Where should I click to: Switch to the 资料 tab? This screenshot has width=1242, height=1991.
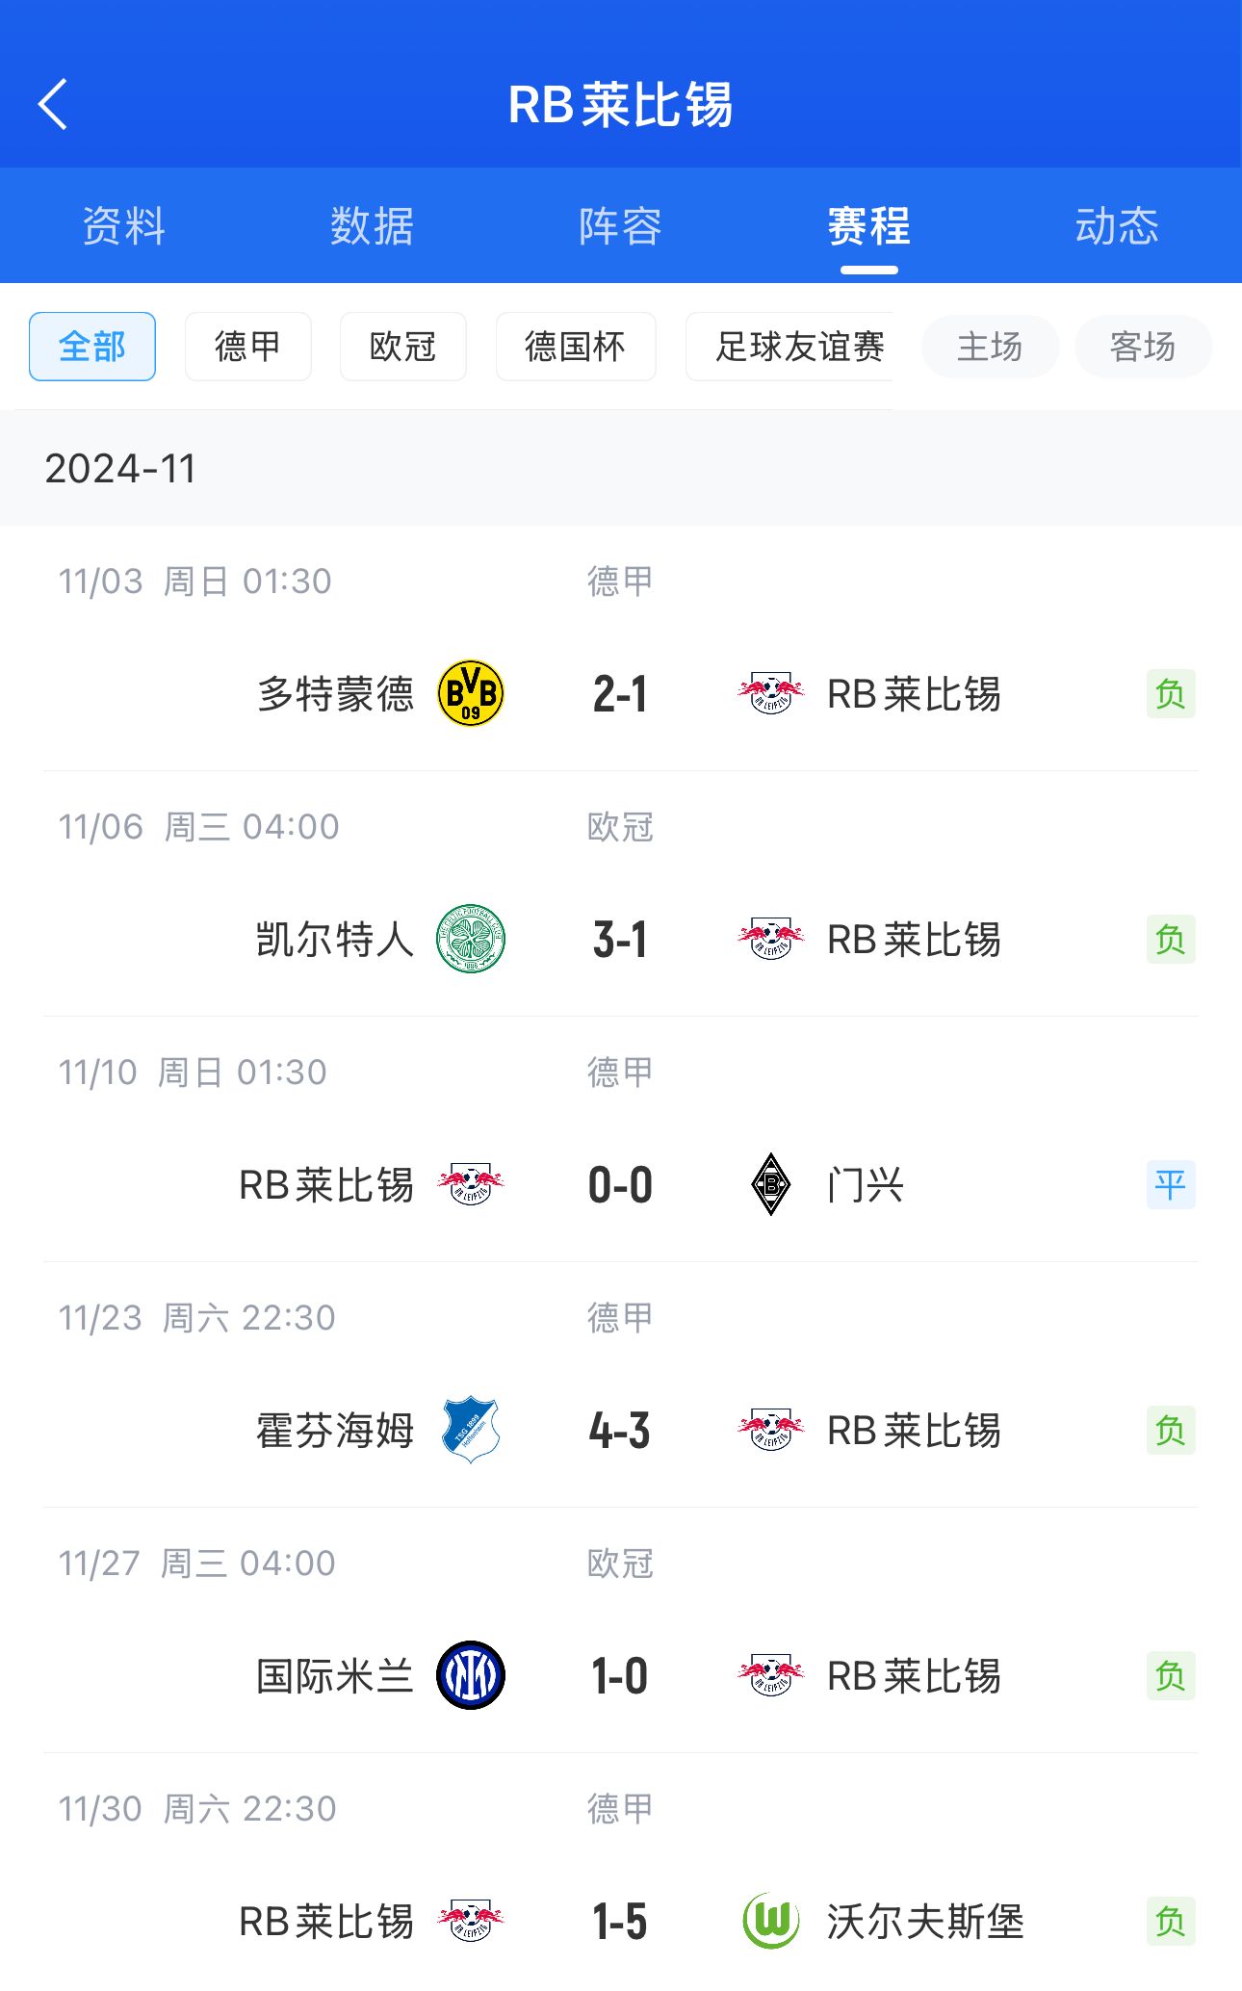click(x=124, y=227)
